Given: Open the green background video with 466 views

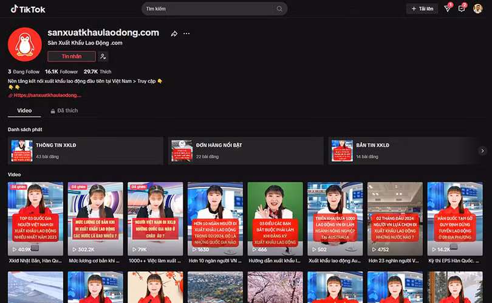Looking at the screenshot, I should 275,217.
